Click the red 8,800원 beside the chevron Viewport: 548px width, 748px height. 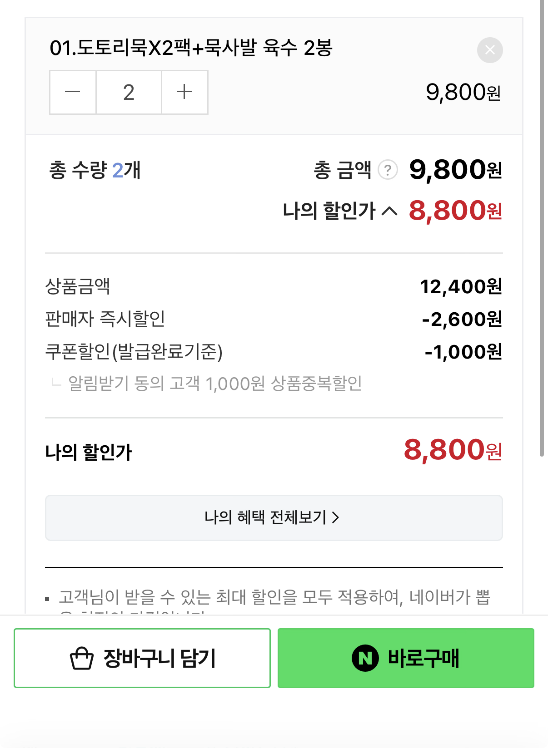(455, 211)
